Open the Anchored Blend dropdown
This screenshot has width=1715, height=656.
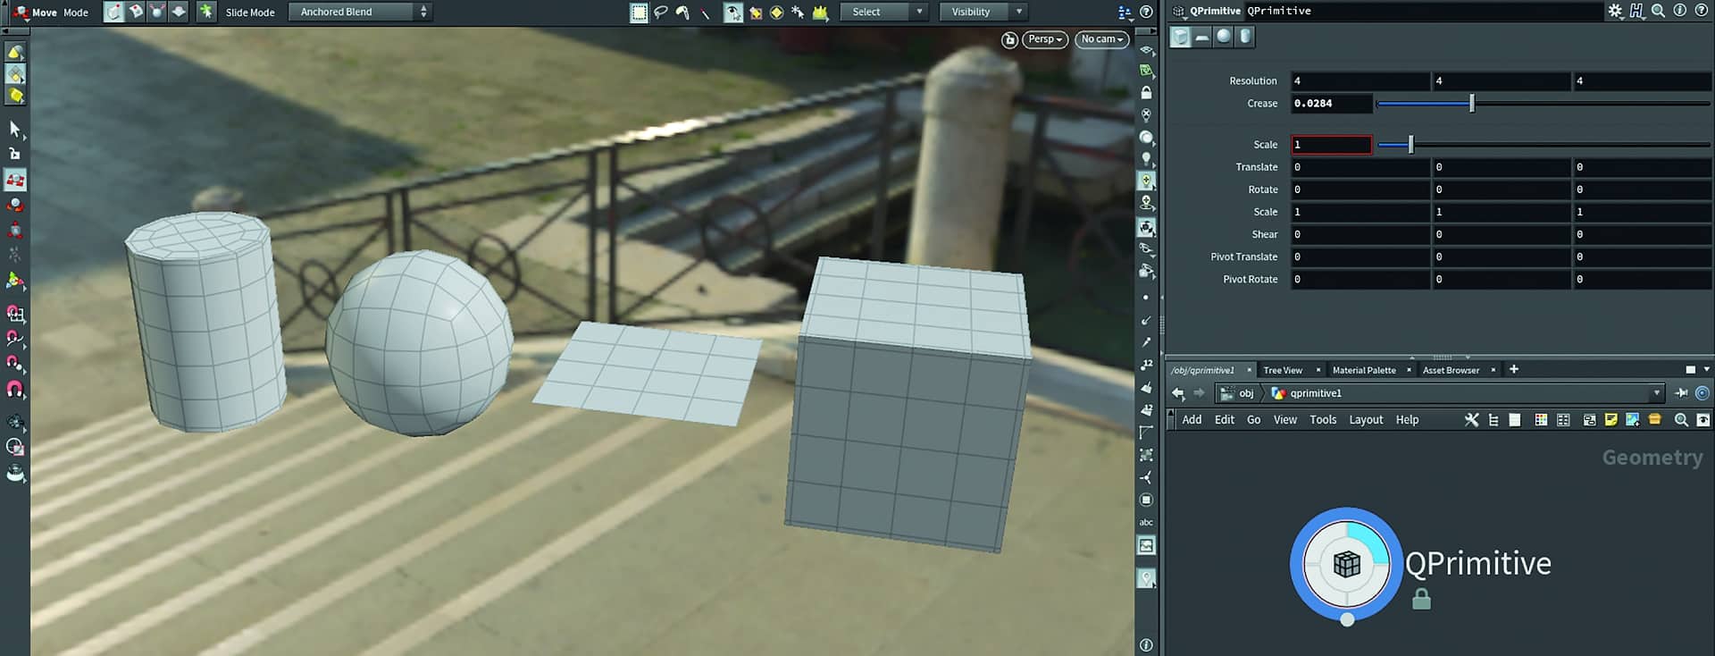tap(361, 12)
